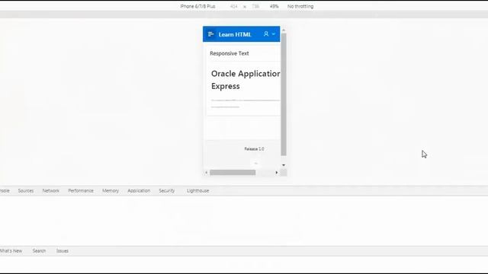Edit the viewport width field 414
The width and height of the screenshot is (488, 274).
pos(234,6)
